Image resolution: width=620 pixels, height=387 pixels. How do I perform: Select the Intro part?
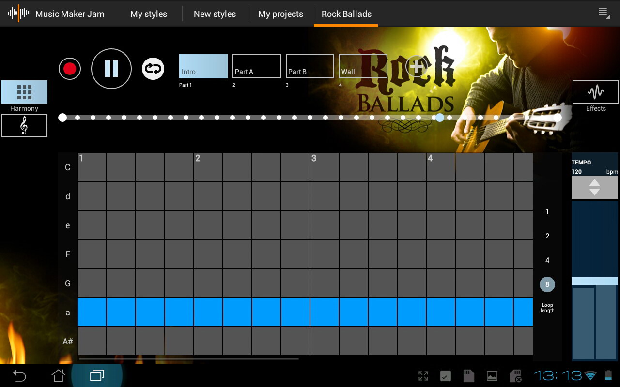[x=203, y=66]
